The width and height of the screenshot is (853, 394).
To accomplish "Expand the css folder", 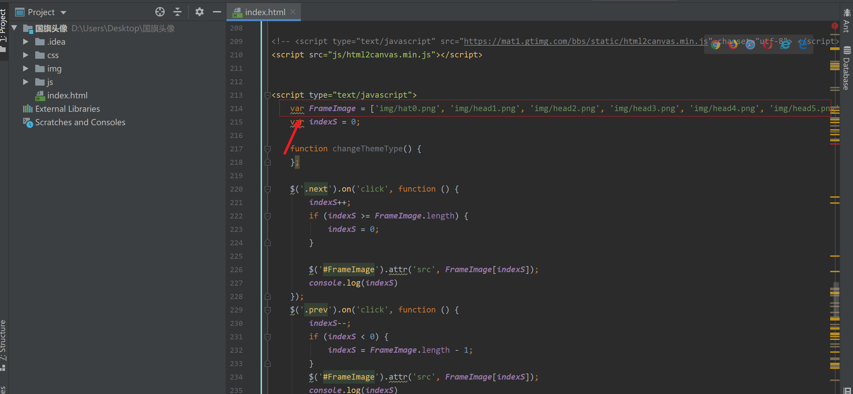I will (x=25, y=55).
